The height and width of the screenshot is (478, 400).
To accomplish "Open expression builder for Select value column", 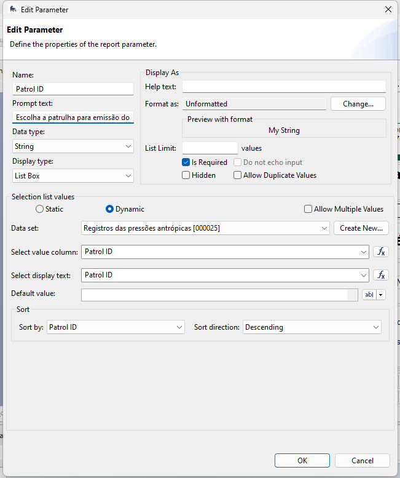I will coord(381,252).
